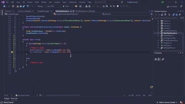Screen dimensions: 185x104
Task: Click the Feedback icon at top right
Action: click(x=181, y=6)
